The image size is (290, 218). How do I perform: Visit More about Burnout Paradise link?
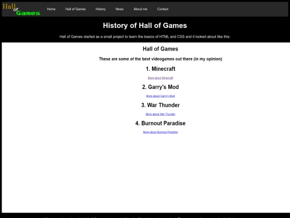[161, 132]
